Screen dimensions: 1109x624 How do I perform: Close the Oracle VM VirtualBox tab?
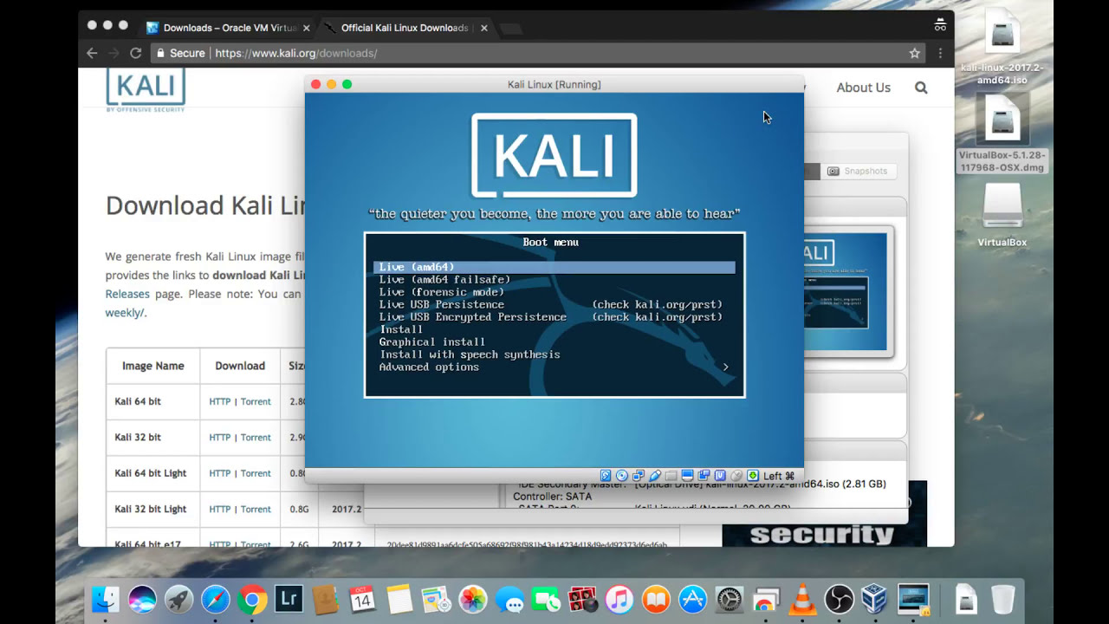coord(307,28)
